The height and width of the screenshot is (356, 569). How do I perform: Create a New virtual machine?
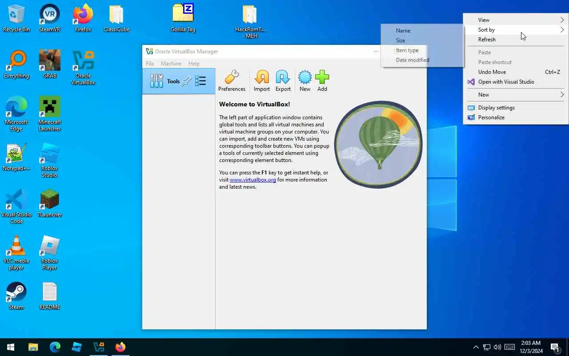coord(305,81)
